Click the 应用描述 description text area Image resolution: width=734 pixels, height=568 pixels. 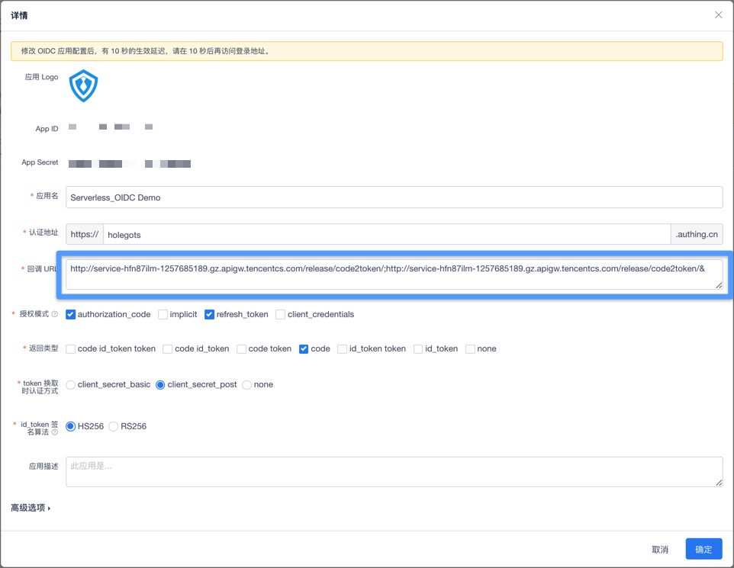pyautogui.click(x=394, y=471)
